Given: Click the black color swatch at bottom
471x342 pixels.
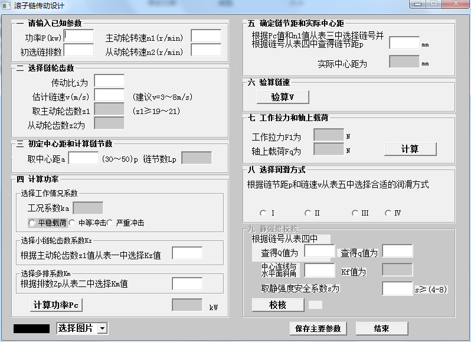Looking at the screenshot, I should (31, 328).
